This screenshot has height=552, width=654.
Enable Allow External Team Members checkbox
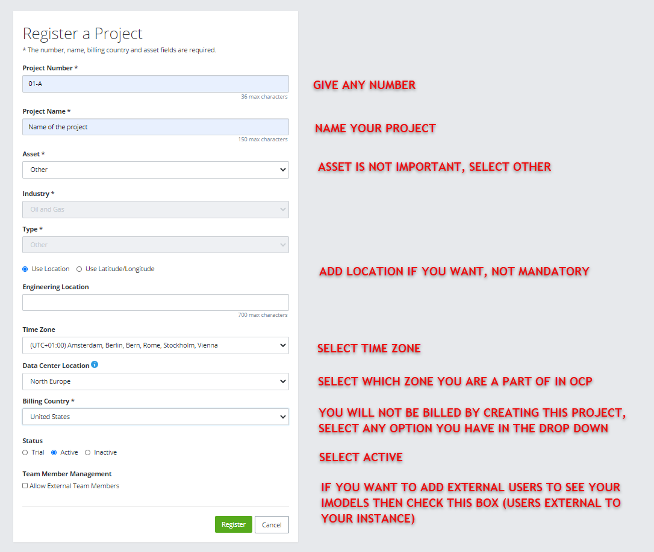(25, 486)
